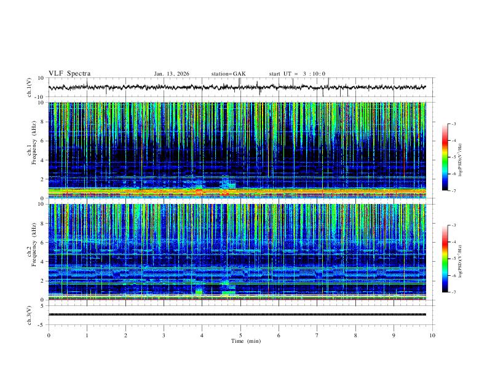Screen dimensions: 487x376
Task: Click the log(PSD) label beside the ch.2 colorbar
Action: 461,261
